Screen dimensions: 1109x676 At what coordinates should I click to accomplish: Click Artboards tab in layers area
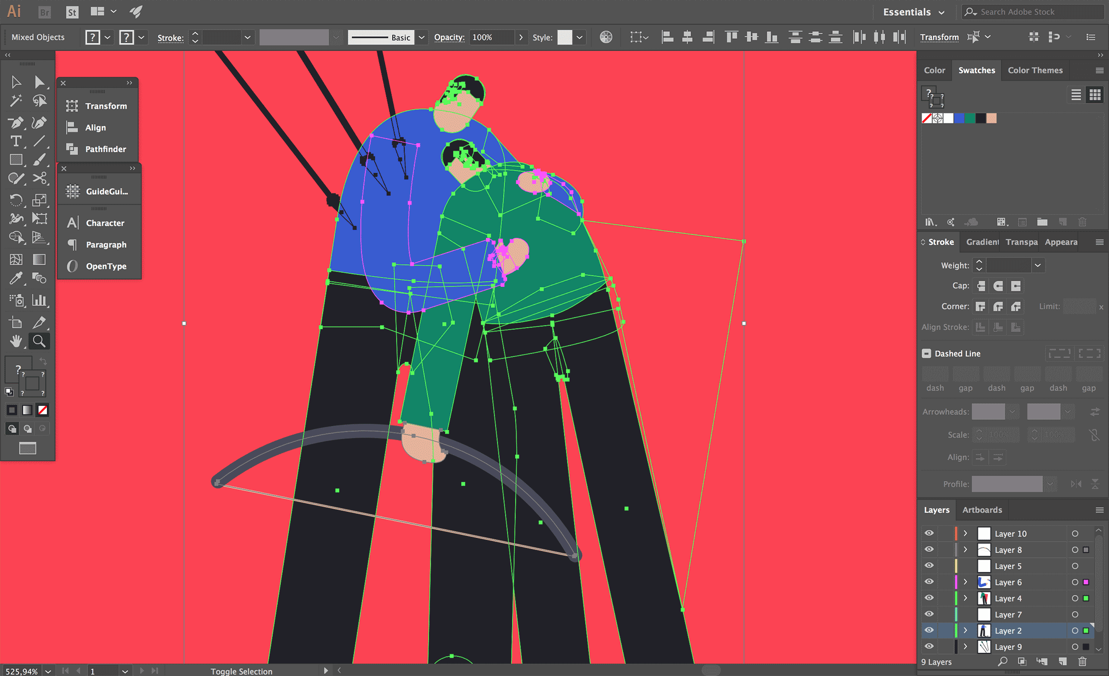980,509
